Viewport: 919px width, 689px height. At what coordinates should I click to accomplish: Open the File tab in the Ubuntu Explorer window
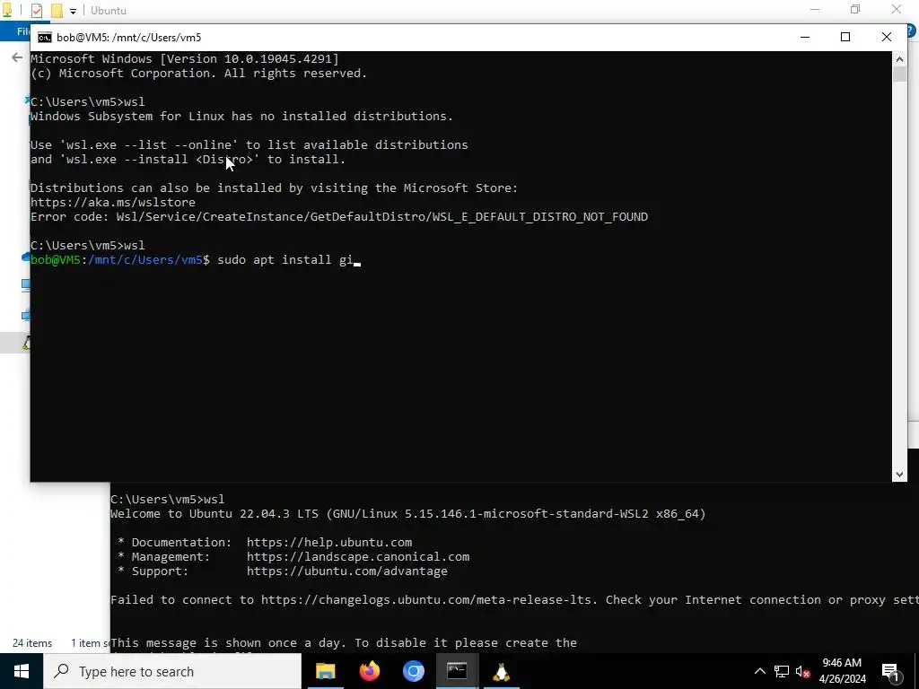click(x=23, y=31)
